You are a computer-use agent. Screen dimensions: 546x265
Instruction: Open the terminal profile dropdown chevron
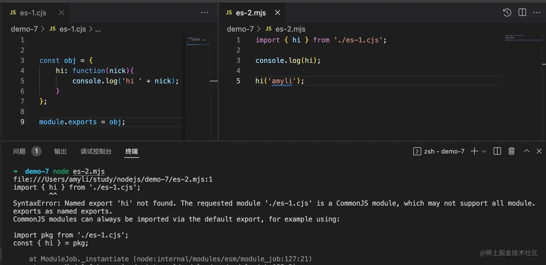[x=483, y=151]
